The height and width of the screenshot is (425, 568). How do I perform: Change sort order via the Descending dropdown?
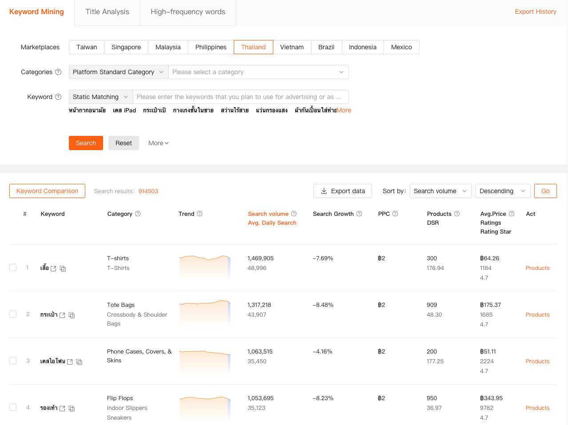coord(503,191)
